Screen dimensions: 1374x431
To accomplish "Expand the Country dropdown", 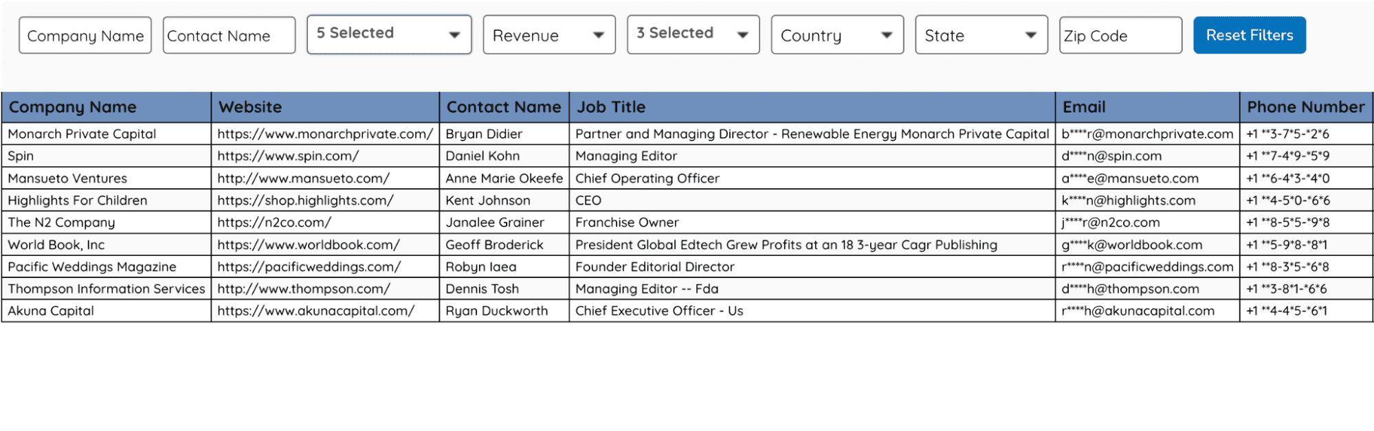I will pyautogui.click(x=836, y=36).
